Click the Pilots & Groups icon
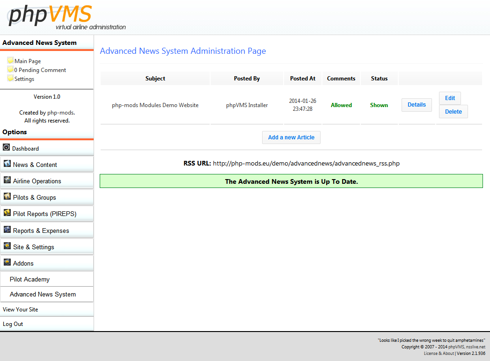Image resolution: width=490 pixels, height=361 pixels. [7, 196]
